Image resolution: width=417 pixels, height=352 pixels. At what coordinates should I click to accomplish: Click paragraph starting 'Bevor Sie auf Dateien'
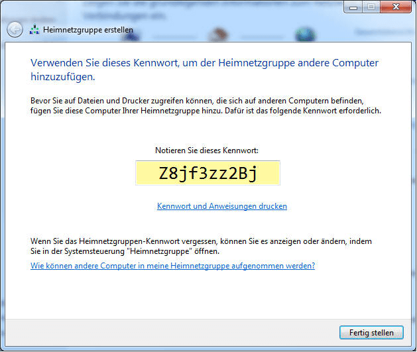click(206, 105)
